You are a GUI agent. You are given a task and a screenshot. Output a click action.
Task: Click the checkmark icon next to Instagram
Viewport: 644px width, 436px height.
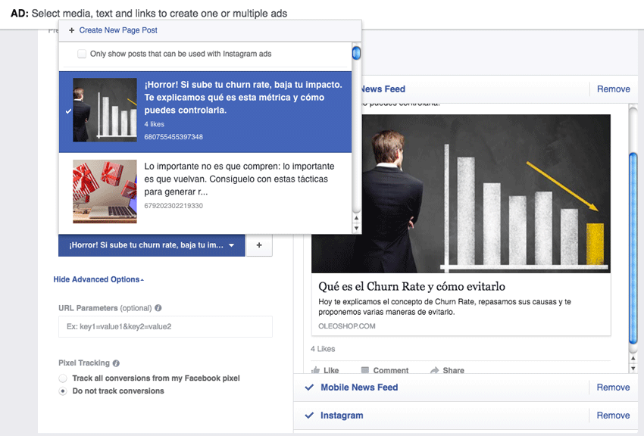point(309,415)
